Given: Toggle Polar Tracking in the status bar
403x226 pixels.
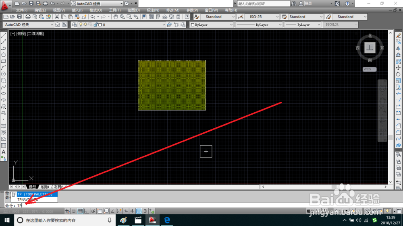Looking at the screenshot, I should [93, 211].
